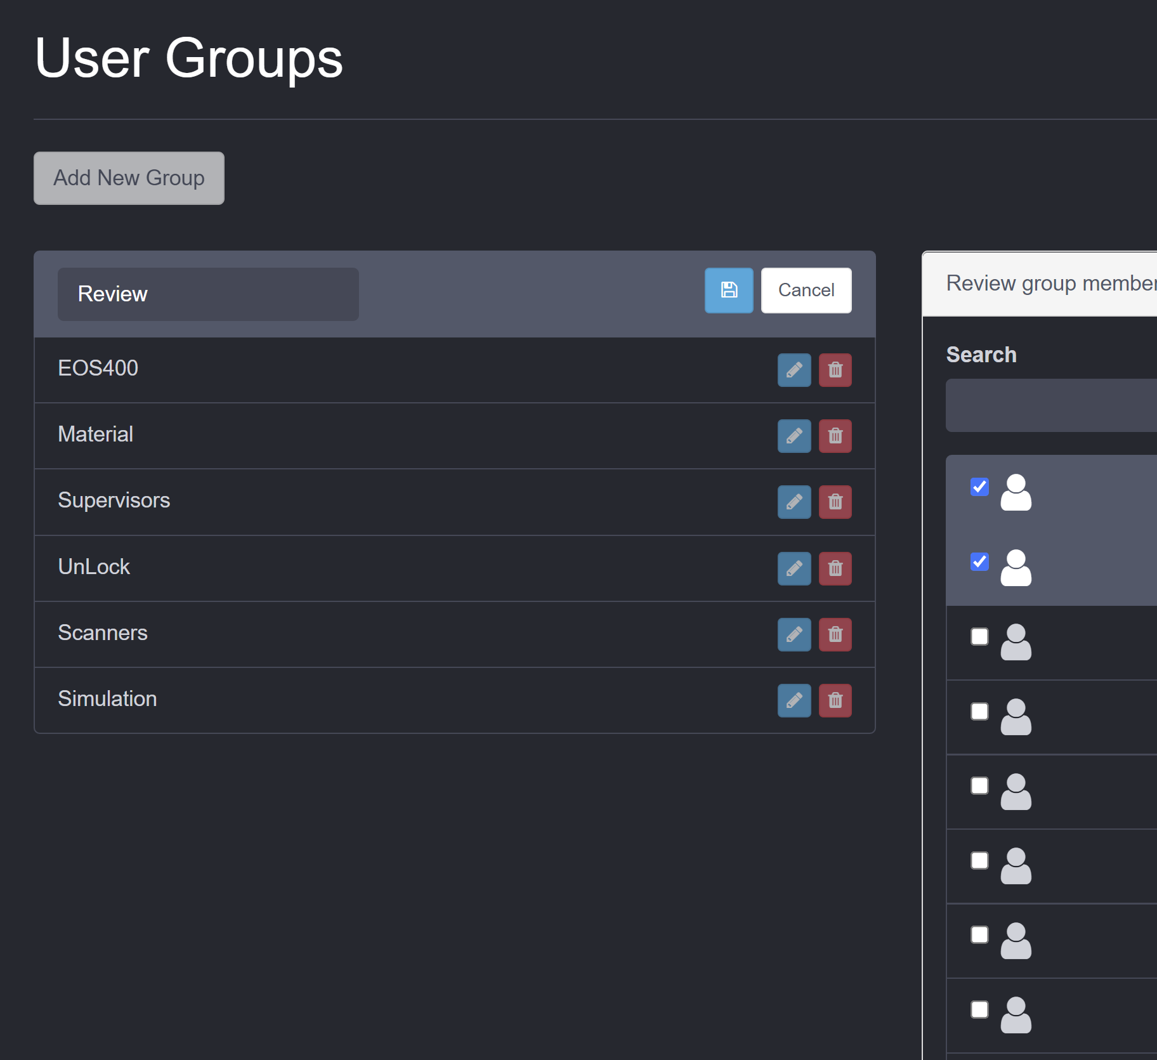Image resolution: width=1157 pixels, height=1060 pixels.
Task: Edit the UnLock group
Action: (x=794, y=568)
